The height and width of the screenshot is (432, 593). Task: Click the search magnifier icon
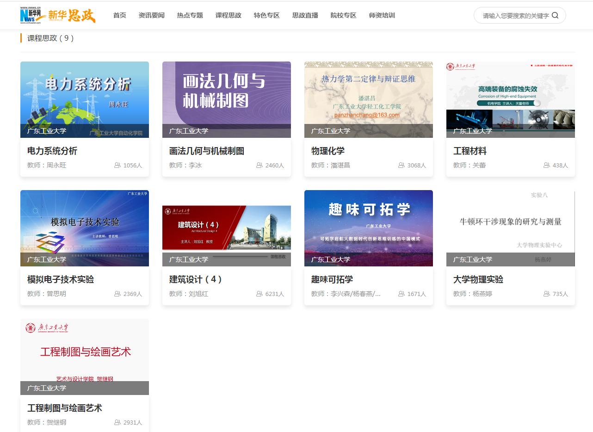pos(555,15)
